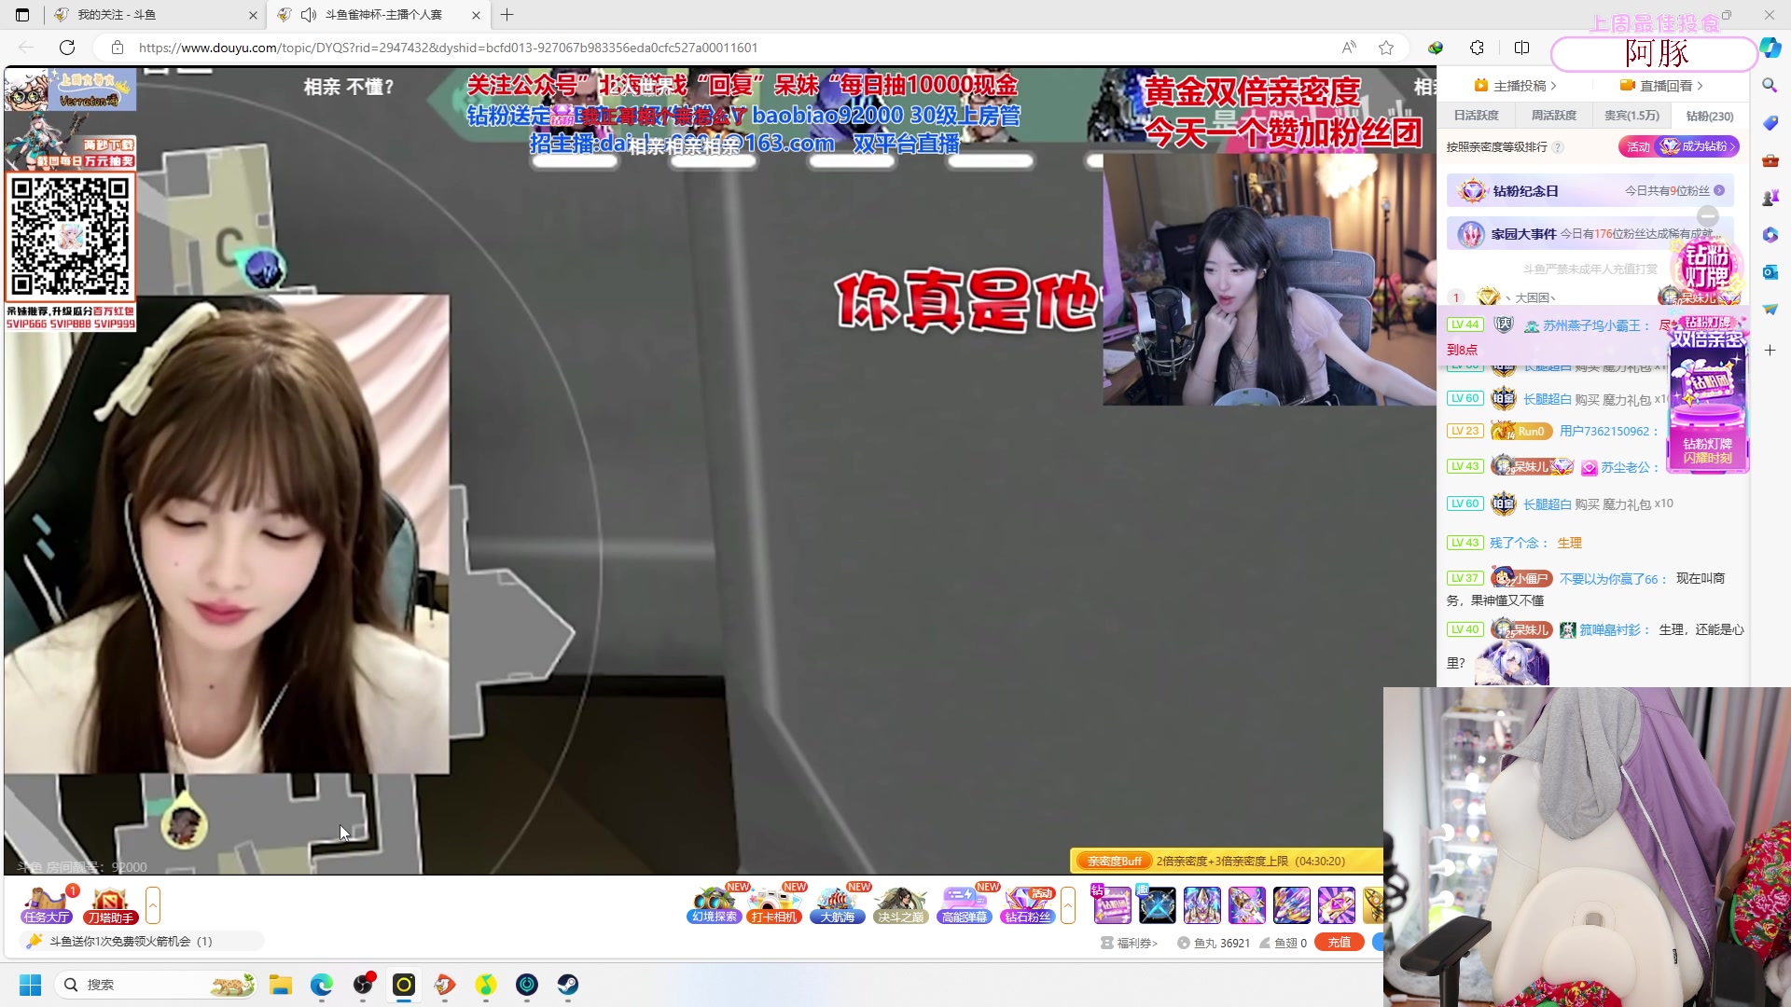Open the 幻境探索 activity icon
The height and width of the screenshot is (1007, 1791).
[x=715, y=904]
